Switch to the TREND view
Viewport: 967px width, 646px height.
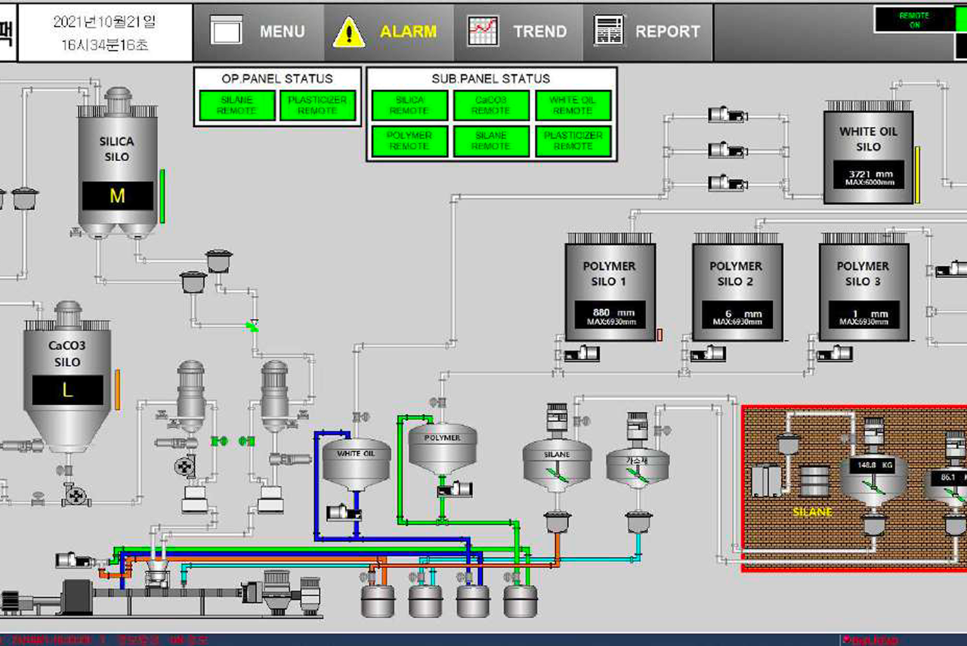[x=518, y=32]
